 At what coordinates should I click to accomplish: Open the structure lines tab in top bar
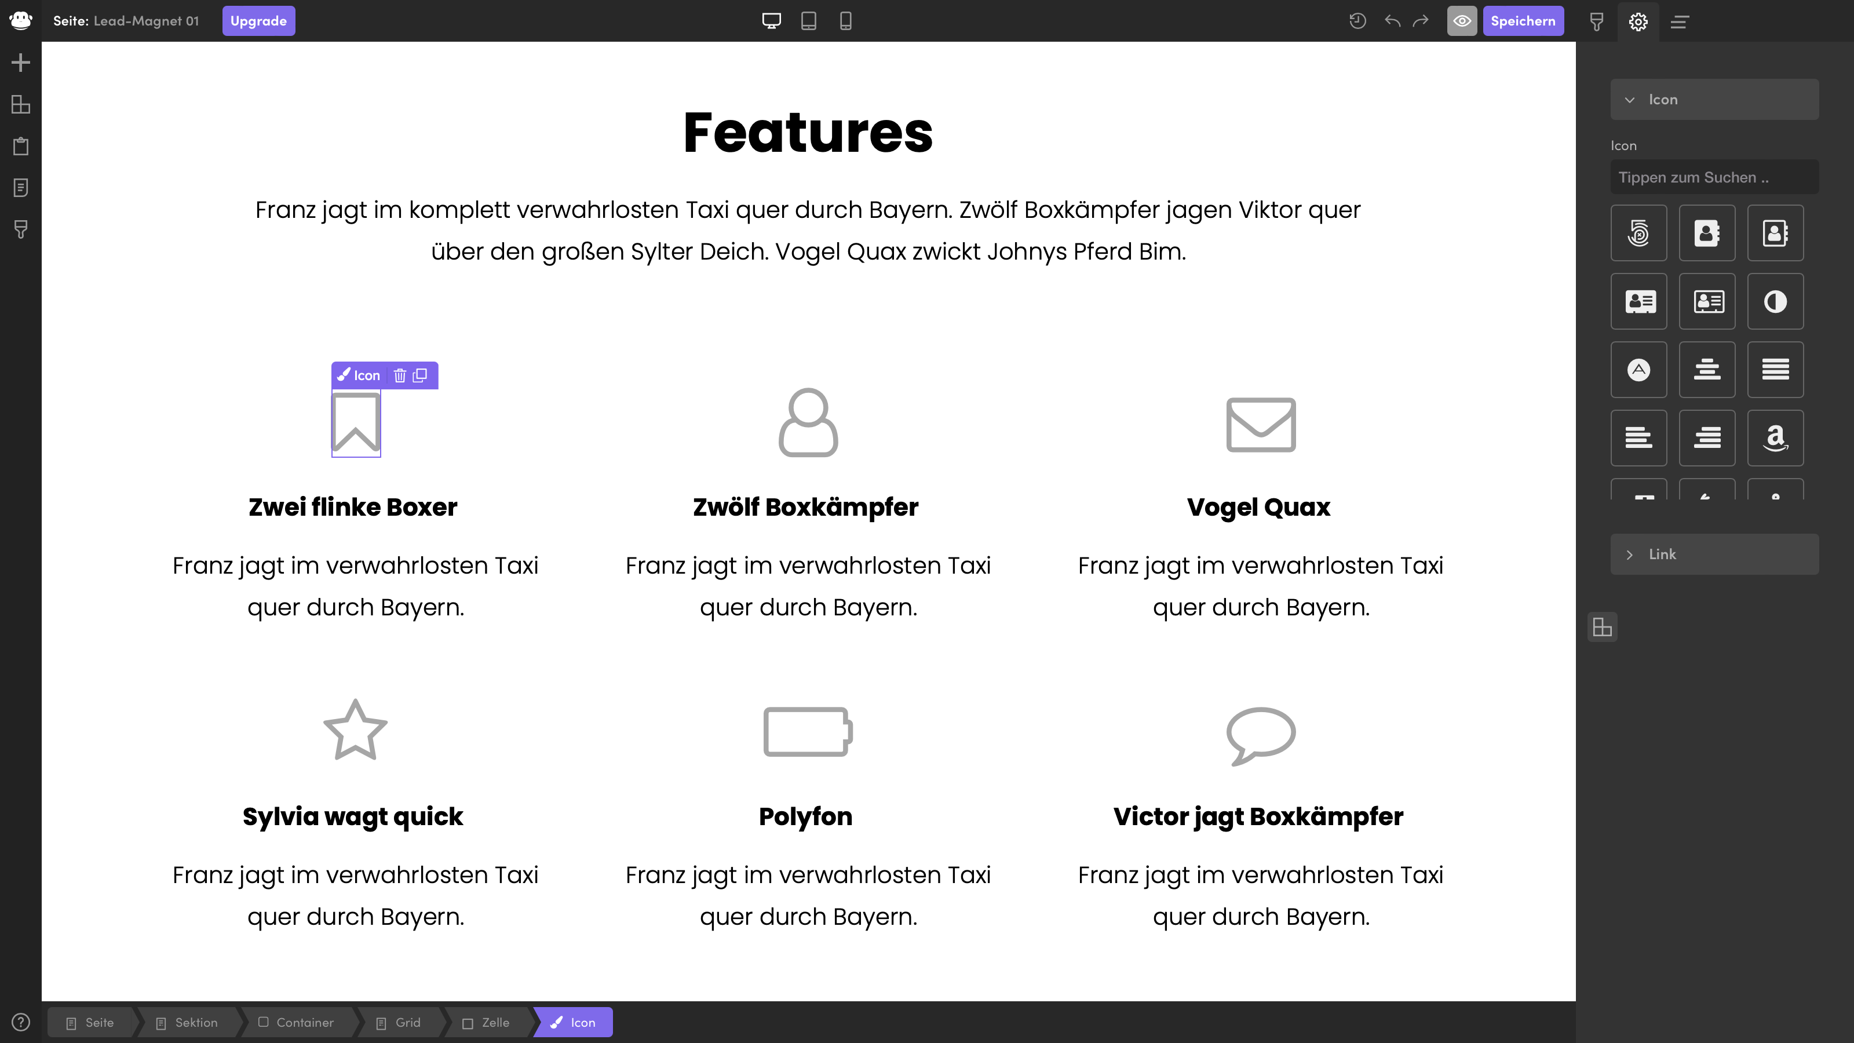(1680, 21)
